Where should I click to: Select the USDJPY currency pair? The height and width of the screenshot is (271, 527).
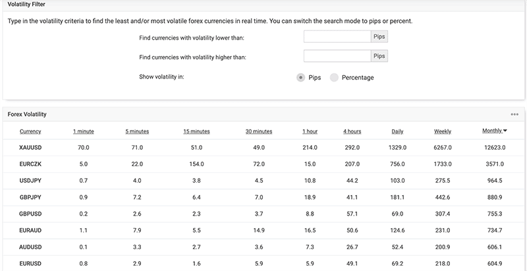[30, 180]
